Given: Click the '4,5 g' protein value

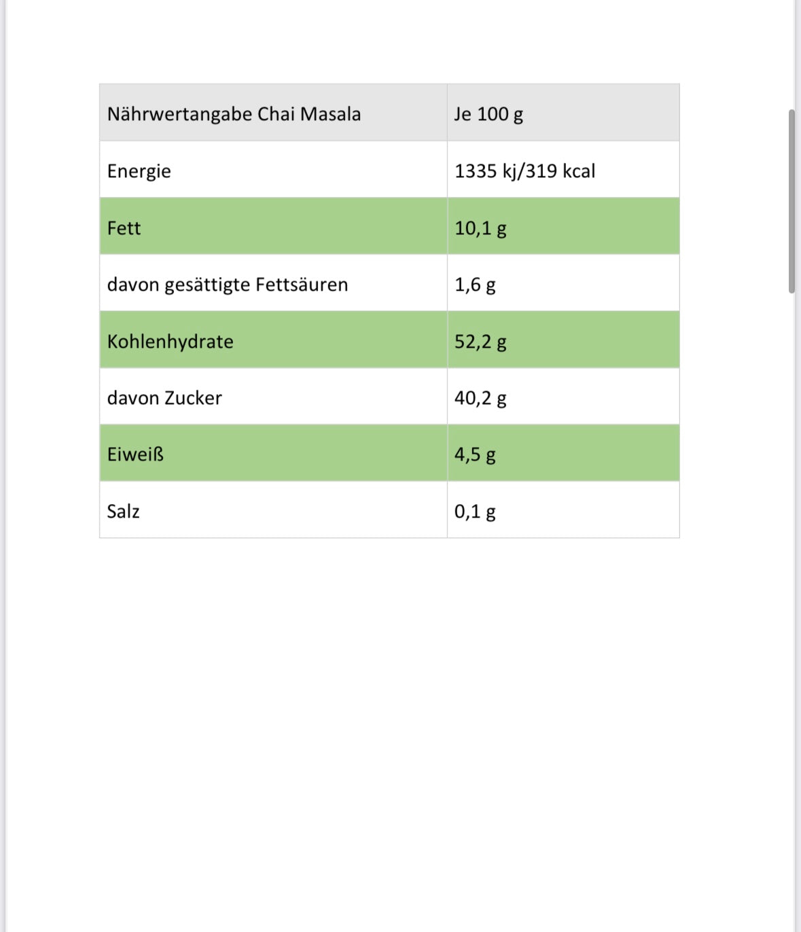Looking at the screenshot, I should click(475, 454).
